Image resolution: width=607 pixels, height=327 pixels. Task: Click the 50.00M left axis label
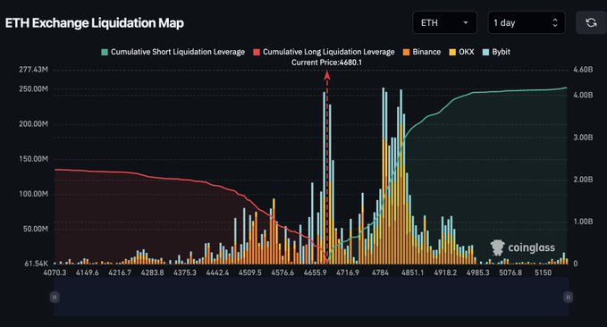(35, 229)
